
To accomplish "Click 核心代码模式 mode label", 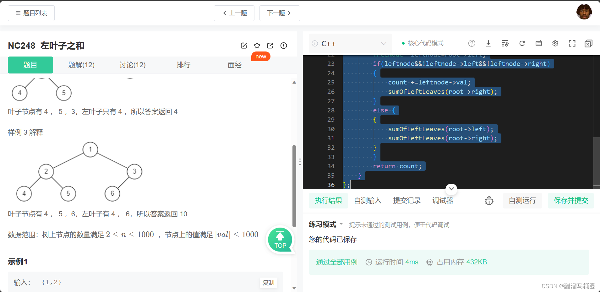I will click(425, 43).
